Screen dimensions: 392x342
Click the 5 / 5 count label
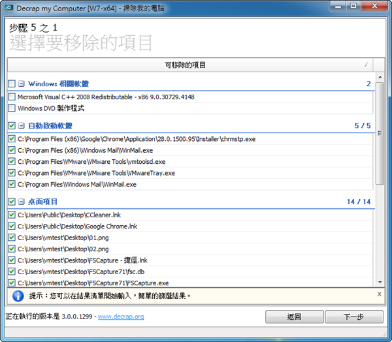[x=363, y=126]
